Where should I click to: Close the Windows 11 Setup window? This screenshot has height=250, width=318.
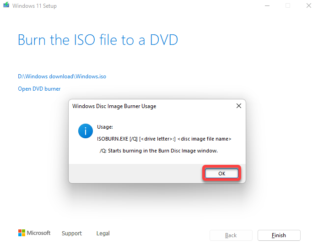pyautogui.click(x=309, y=6)
